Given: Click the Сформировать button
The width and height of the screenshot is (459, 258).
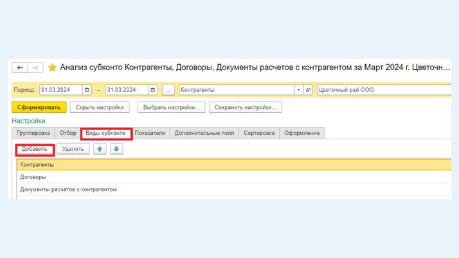Looking at the screenshot, I should [39, 107].
